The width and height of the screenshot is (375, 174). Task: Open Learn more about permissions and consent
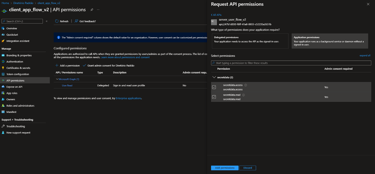point(125,57)
